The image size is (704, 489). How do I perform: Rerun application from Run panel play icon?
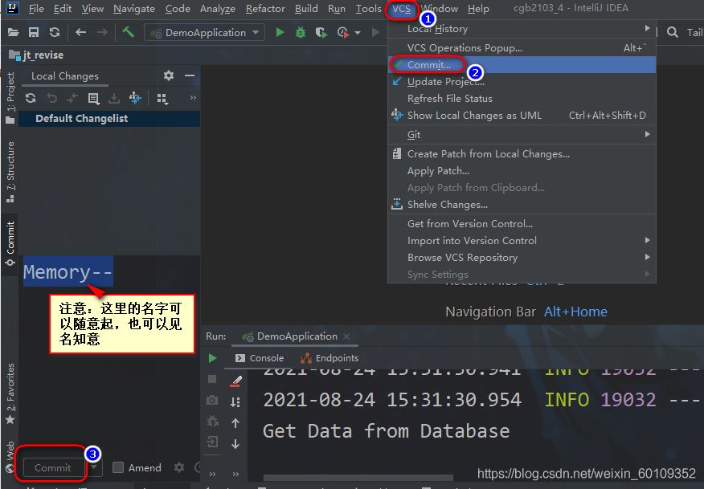point(212,358)
